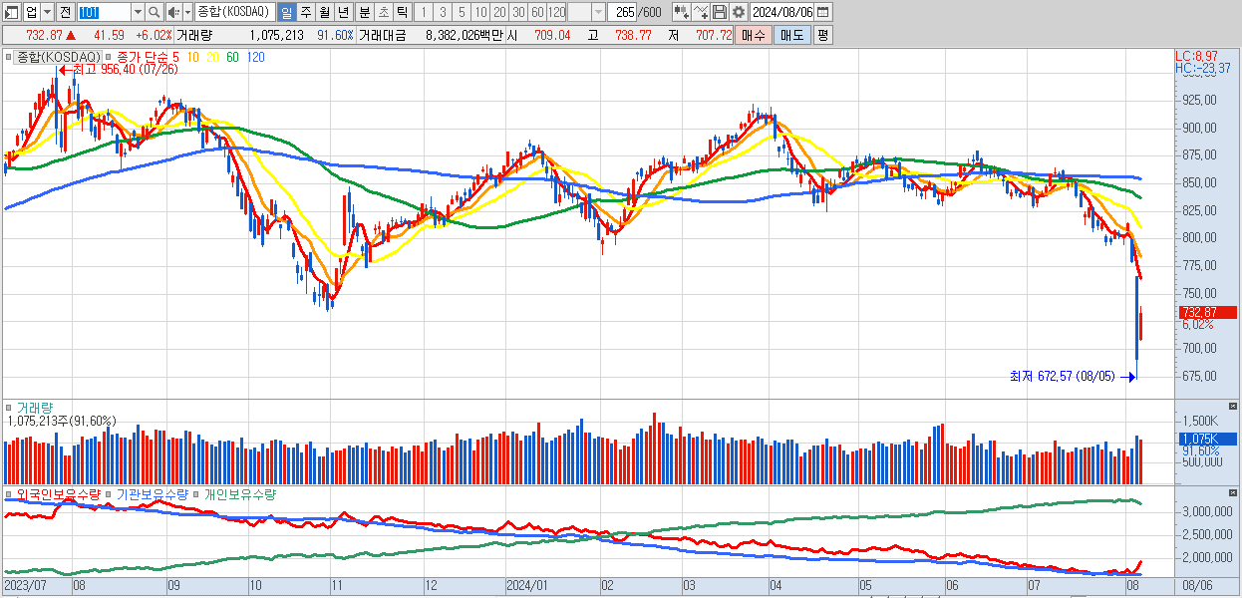Select the 틱 (tick) period
Viewport: 1242px width, 598px height.
click(x=401, y=12)
